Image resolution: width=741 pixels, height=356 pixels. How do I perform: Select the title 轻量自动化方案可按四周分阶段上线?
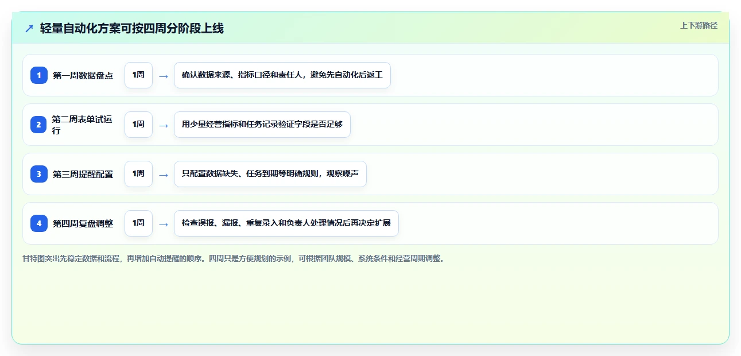tap(132, 28)
